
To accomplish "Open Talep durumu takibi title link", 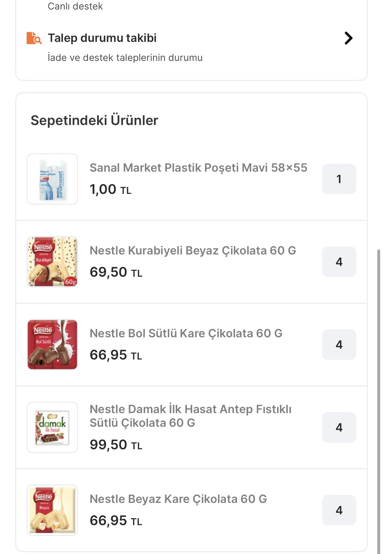I will point(102,38).
